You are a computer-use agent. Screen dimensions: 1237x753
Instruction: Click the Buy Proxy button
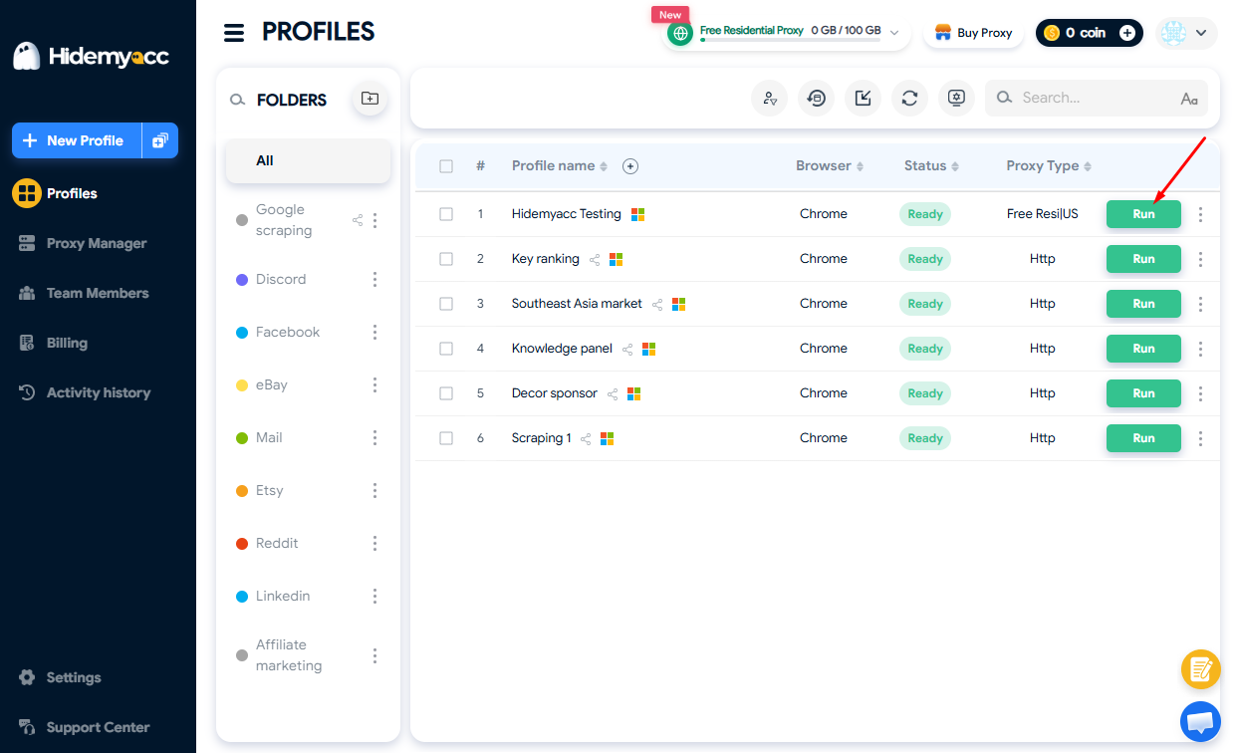(974, 33)
